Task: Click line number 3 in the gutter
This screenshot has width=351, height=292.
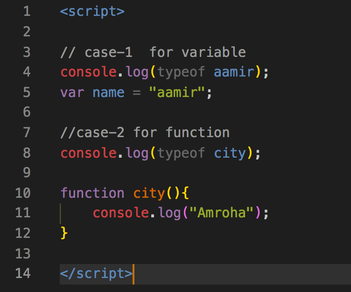Action: click(27, 52)
